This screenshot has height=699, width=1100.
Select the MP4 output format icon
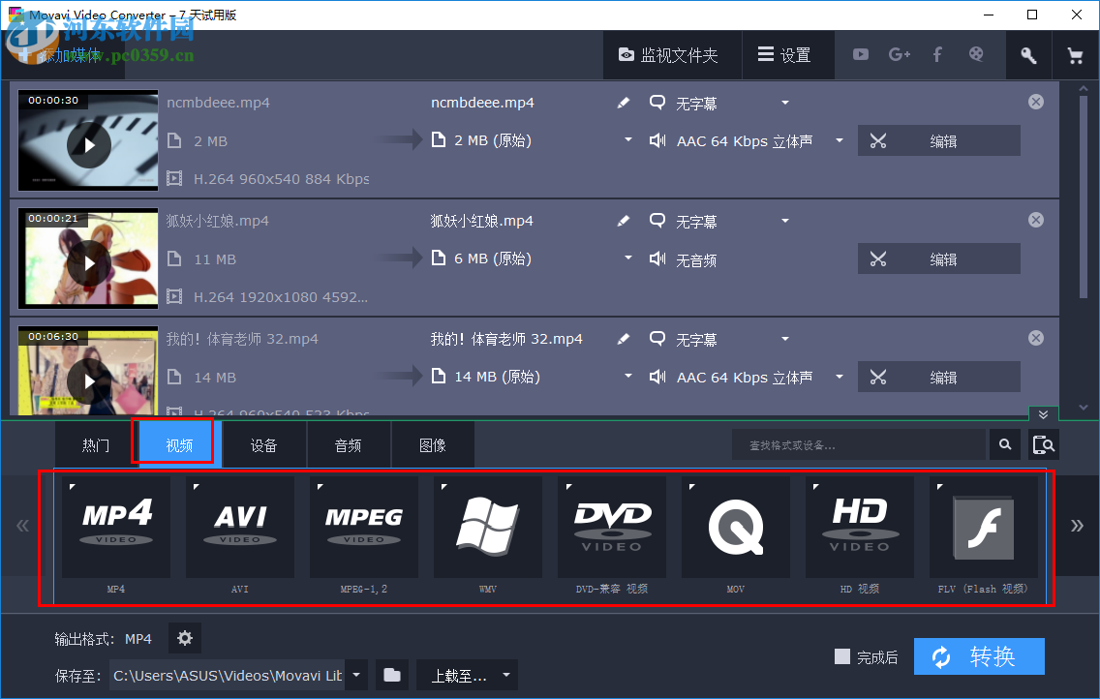115,526
